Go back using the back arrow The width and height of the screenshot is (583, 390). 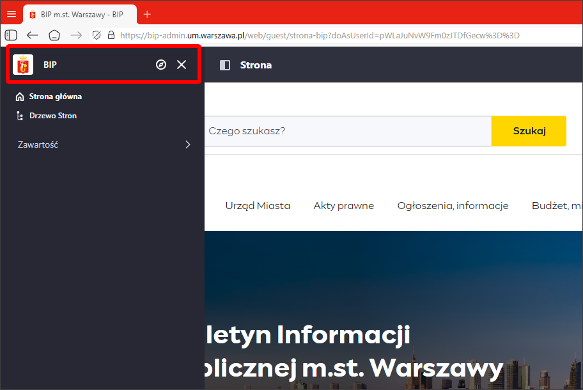pos(32,35)
